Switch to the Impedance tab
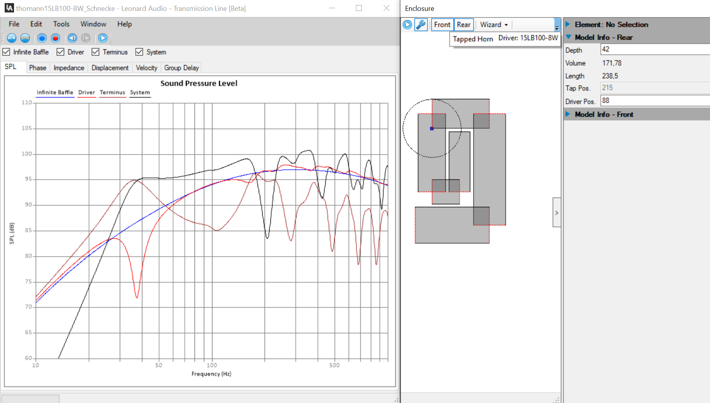Image resolution: width=710 pixels, height=403 pixels. click(x=69, y=68)
